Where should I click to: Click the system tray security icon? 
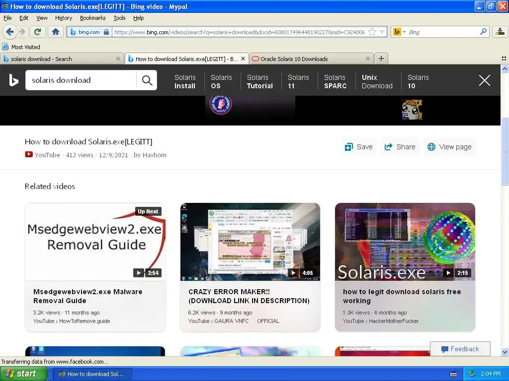[x=472, y=374]
